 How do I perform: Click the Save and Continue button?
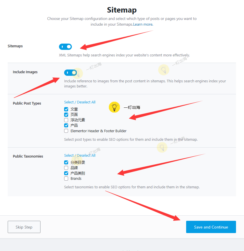coord(211,227)
